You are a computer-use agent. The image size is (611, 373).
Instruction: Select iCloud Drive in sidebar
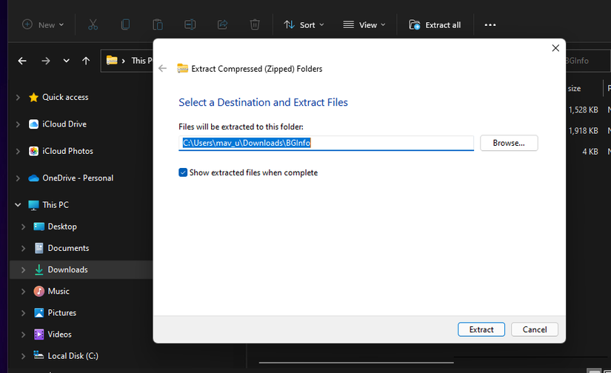pos(64,124)
